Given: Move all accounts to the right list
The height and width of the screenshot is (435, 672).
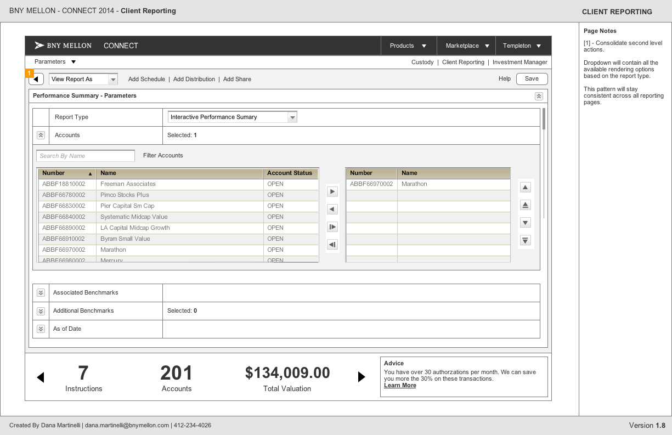Looking at the screenshot, I should [332, 227].
